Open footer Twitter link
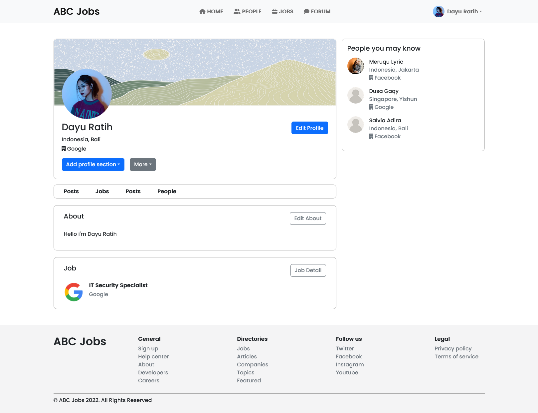The height and width of the screenshot is (413, 538). point(345,348)
